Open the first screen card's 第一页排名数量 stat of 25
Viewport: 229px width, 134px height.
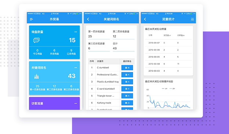coord(37,88)
